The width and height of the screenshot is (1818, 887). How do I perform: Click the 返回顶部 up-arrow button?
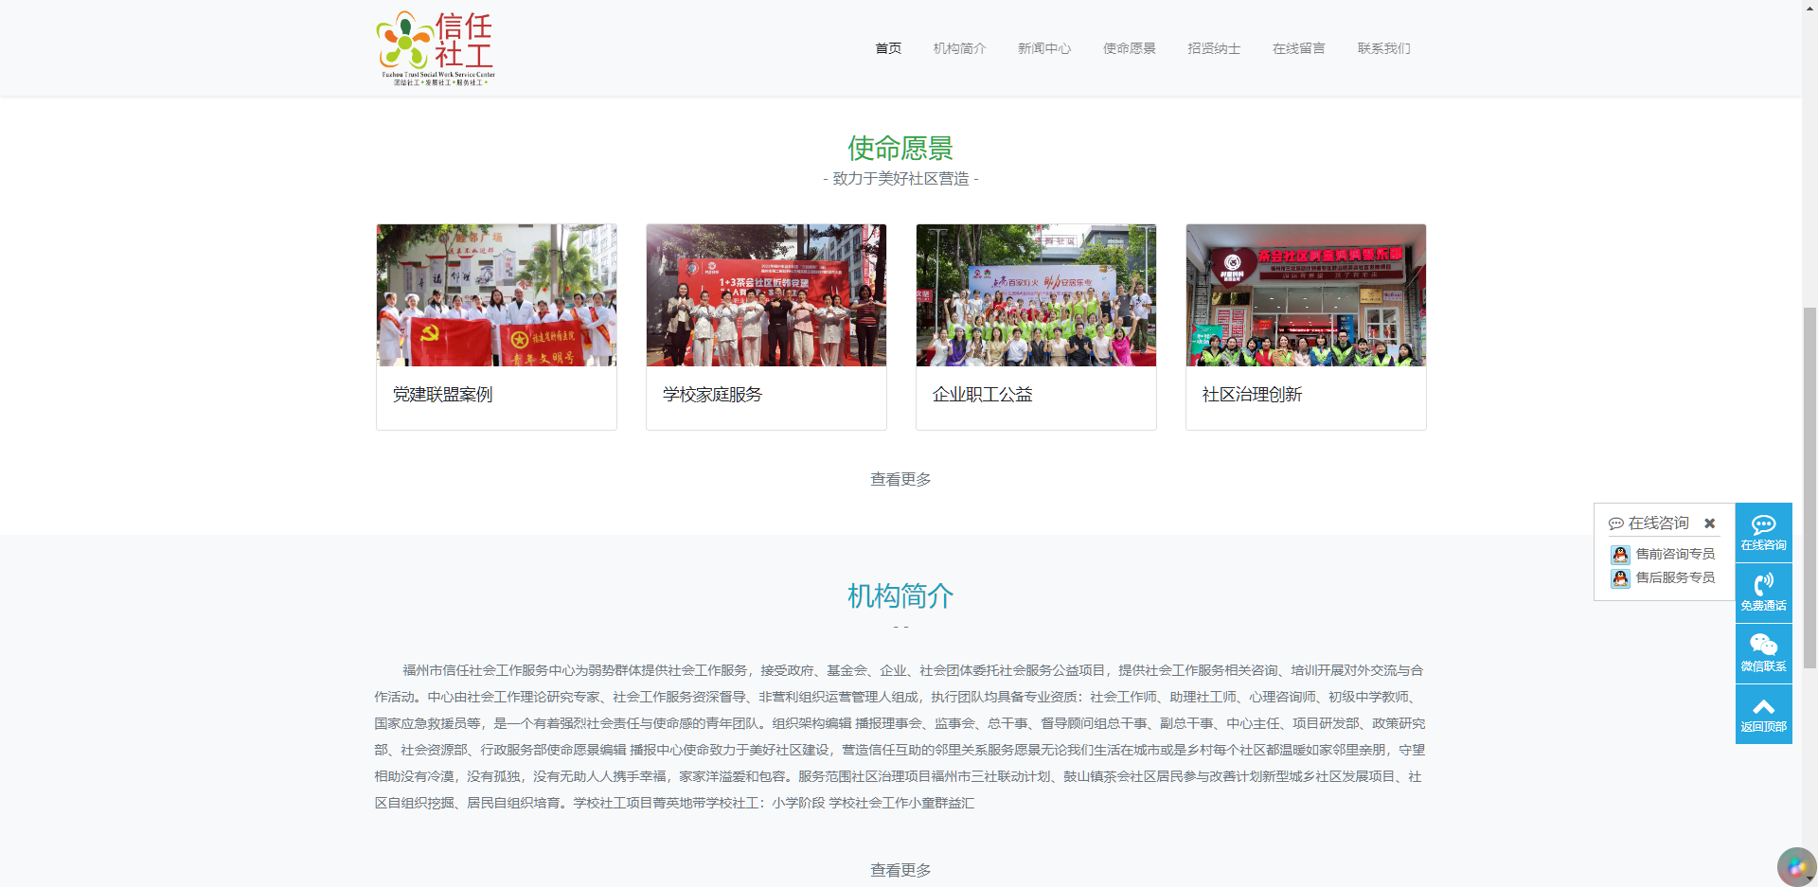(1763, 715)
